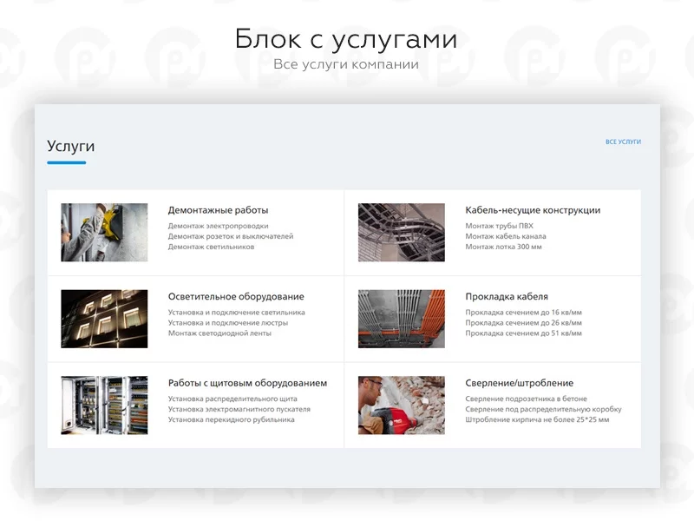694x521 pixels.
Task: Click the demolition worker thumbnail image
Action: click(104, 233)
